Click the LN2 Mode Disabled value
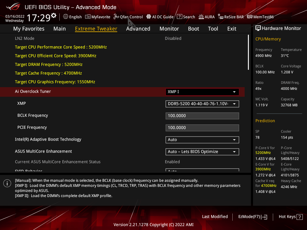 (x=173, y=38)
